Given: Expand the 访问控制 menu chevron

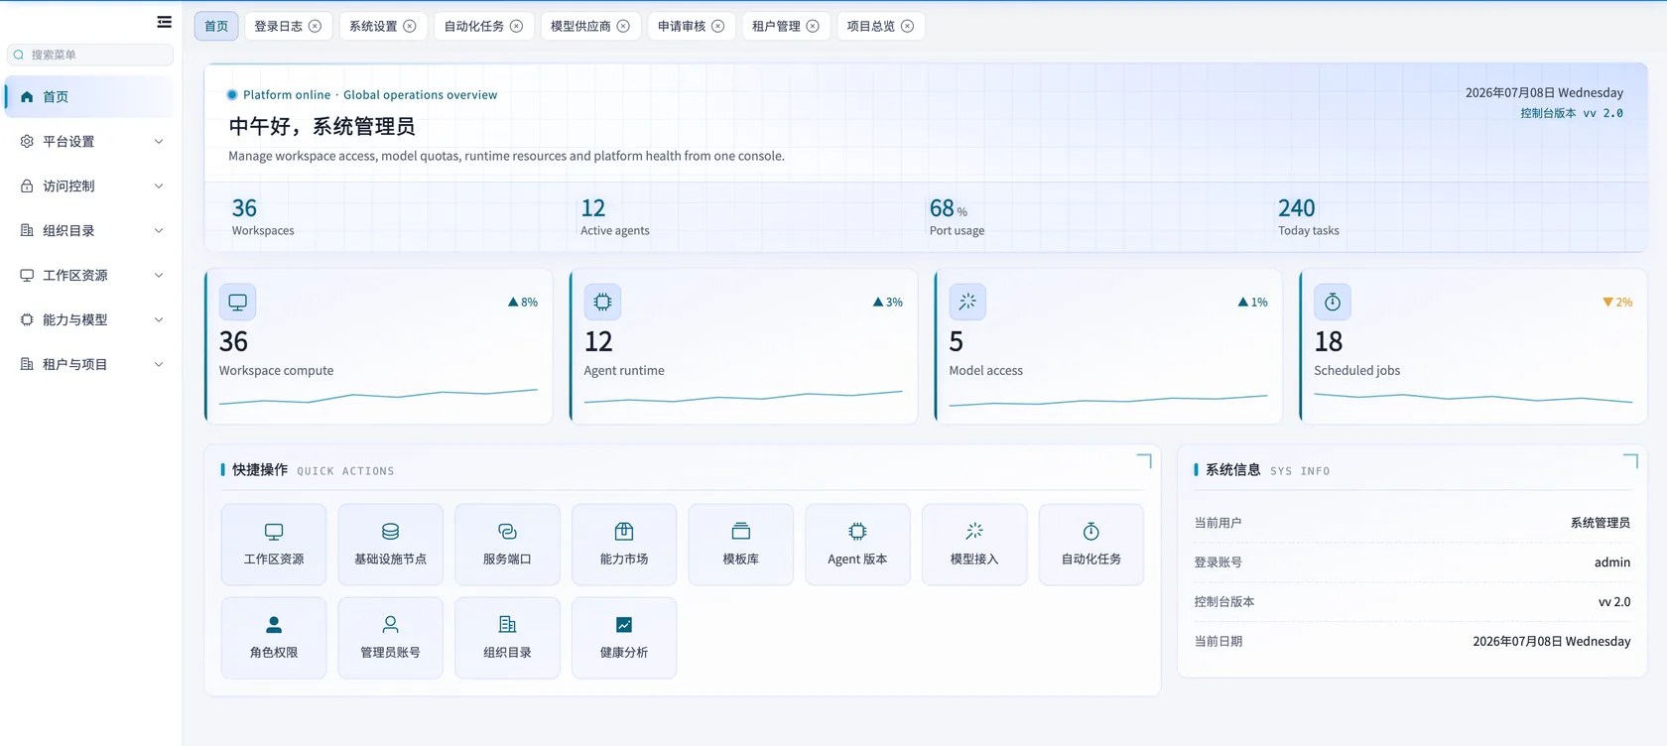Looking at the screenshot, I should [x=159, y=186].
